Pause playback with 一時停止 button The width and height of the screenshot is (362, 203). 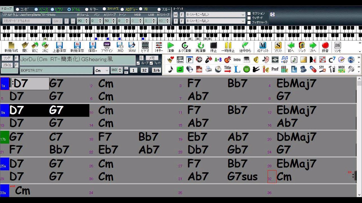228,47
